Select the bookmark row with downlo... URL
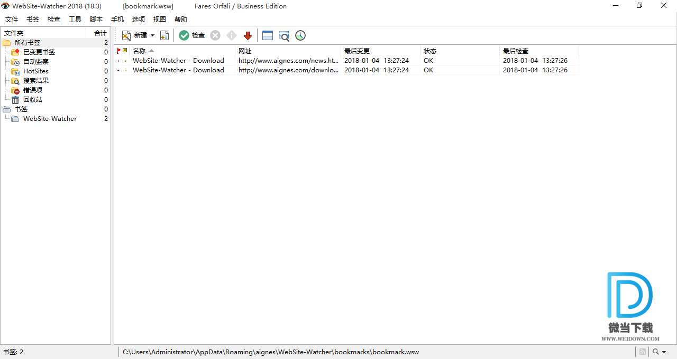This screenshot has height=359, width=677. (x=347, y=70)
